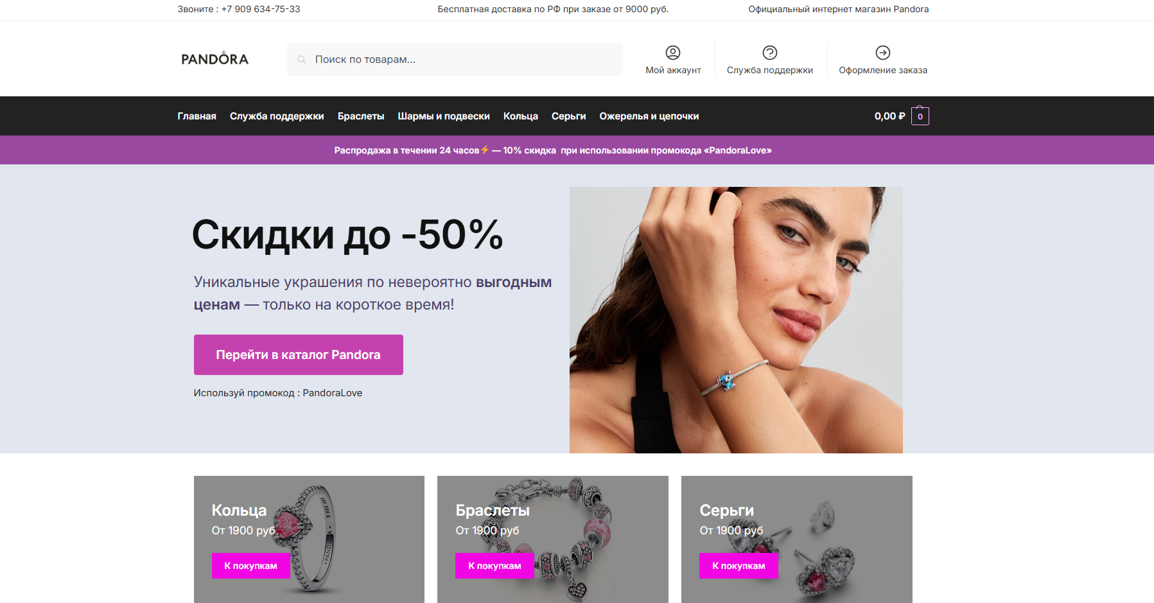Screen dimensions: 1154x603
Task: Open Ожерелья и цепочки menu item
Action: click(x=649, y=116)
